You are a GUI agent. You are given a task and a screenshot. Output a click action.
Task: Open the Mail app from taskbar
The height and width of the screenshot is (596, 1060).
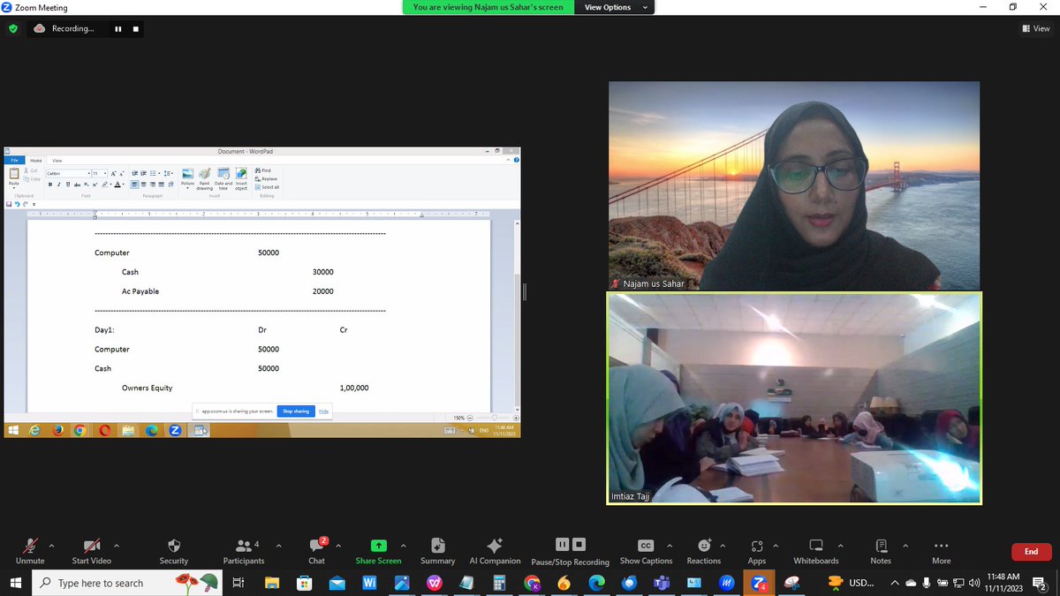pos(337,583)
